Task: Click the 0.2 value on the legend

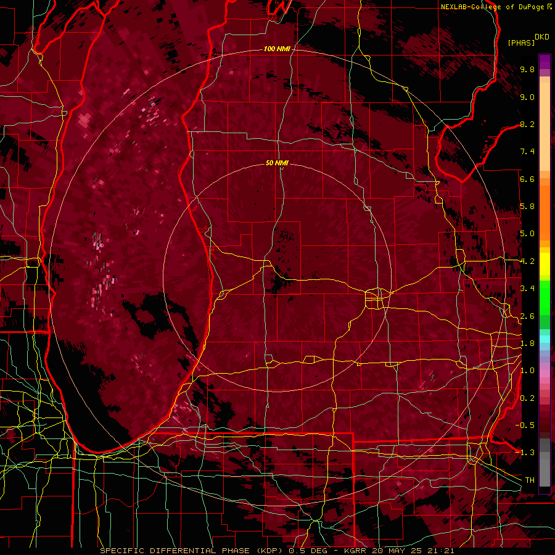Action: click(x=527, y=398)
